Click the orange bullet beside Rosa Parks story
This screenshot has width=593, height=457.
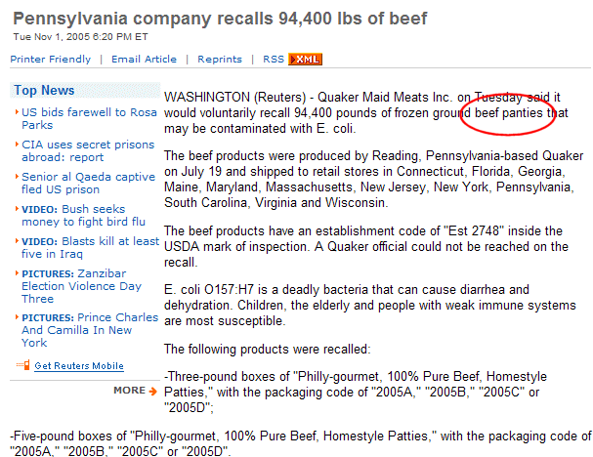pyautogui.click(x=17, y=112)
